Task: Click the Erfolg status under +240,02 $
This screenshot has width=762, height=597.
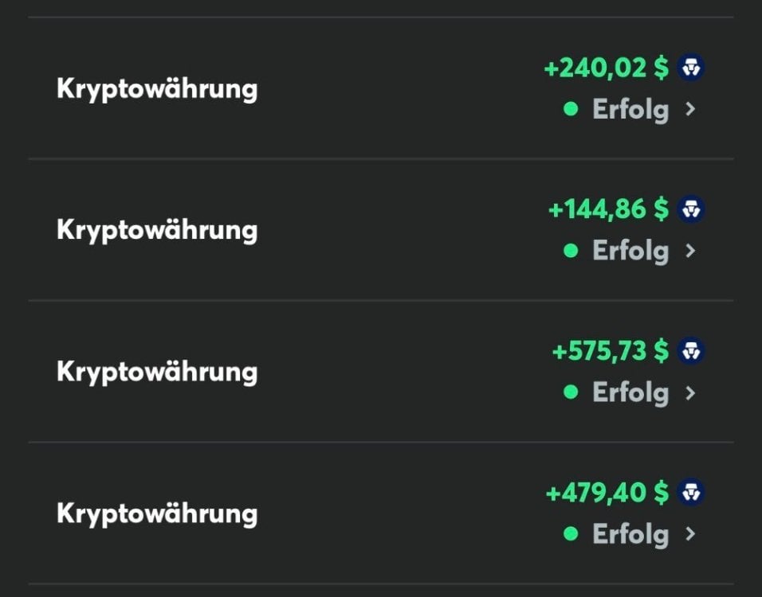Action: pyautogui.click(x=630, y=109)
